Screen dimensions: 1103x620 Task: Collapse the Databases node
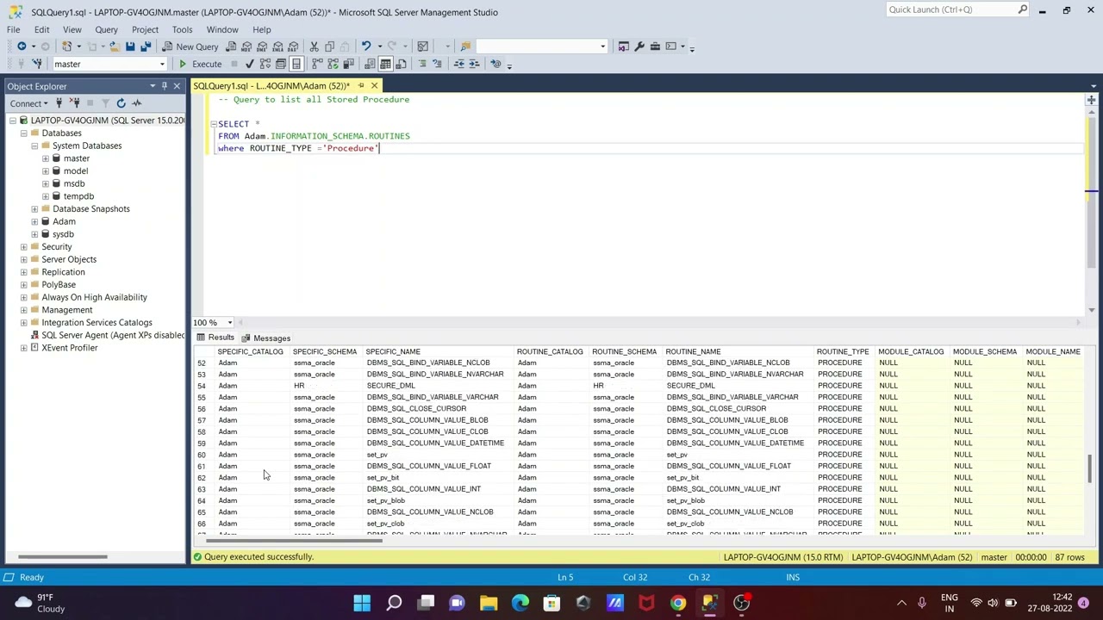24,133
